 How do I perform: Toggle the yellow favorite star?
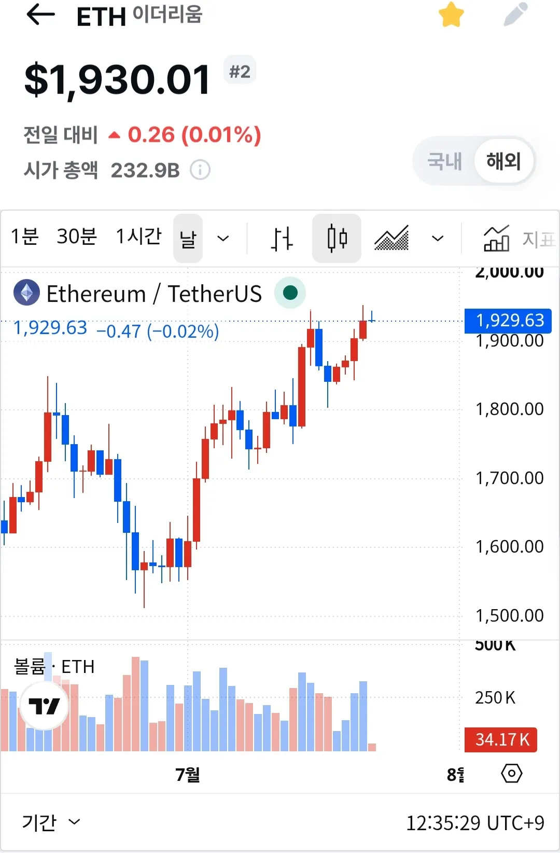(451, 15)
